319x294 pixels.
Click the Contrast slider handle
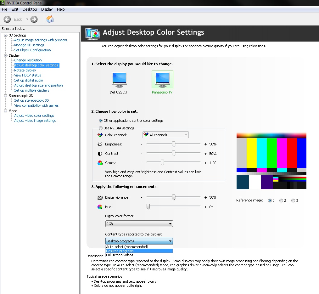[x=174, y=153]
